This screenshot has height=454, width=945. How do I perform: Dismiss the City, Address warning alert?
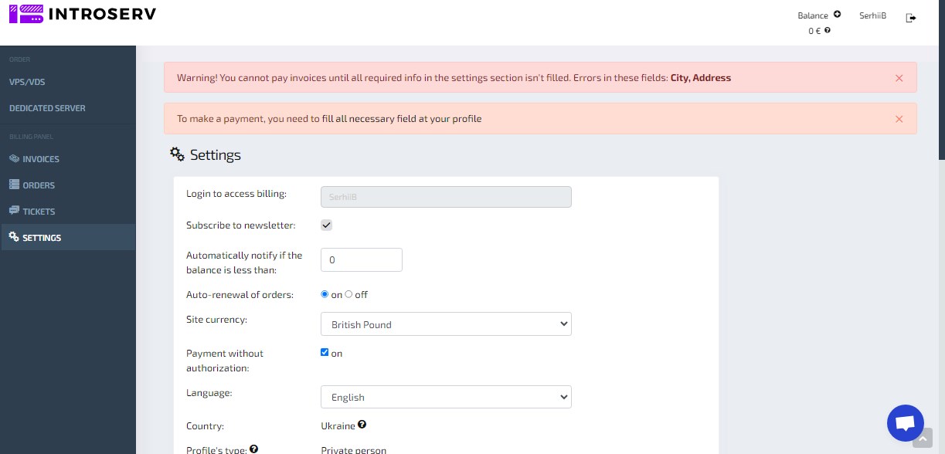(899, 78)
